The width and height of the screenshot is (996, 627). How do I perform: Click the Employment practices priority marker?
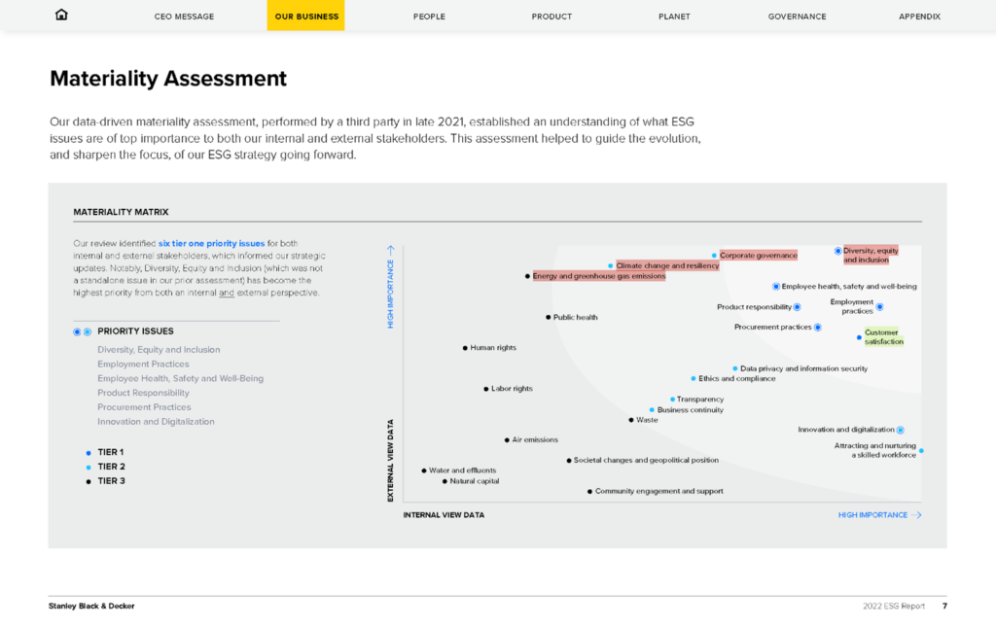(879, 307)
